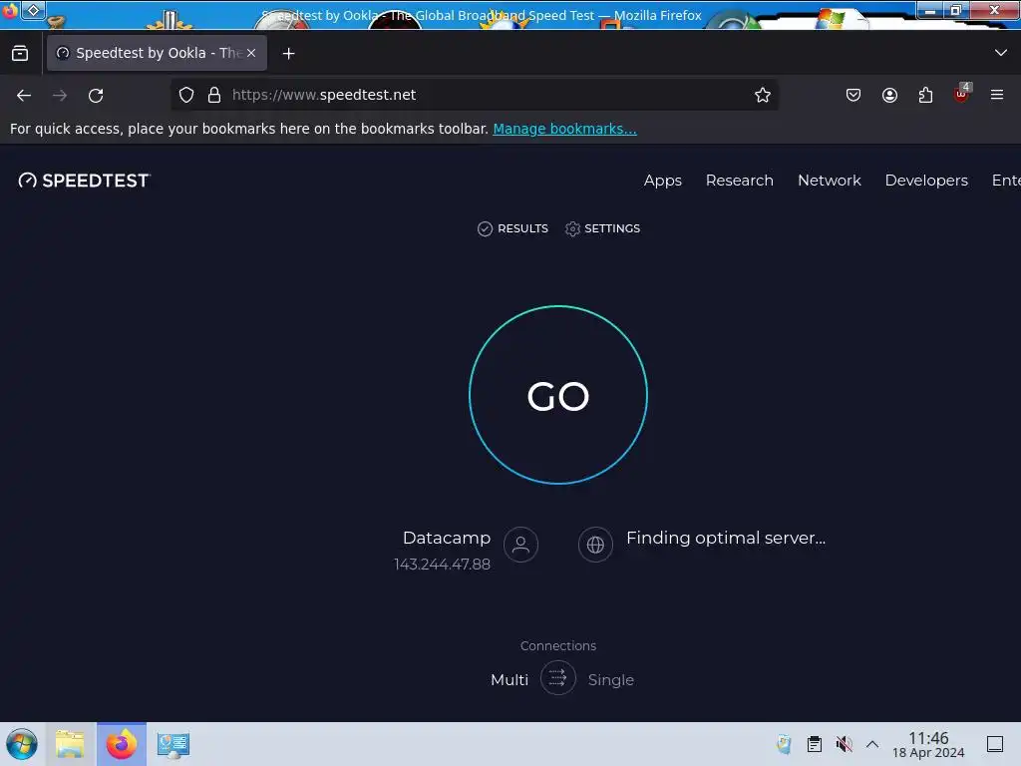Bookmark this page with the star icon
Screen dimensions: 1021x766
763,95
